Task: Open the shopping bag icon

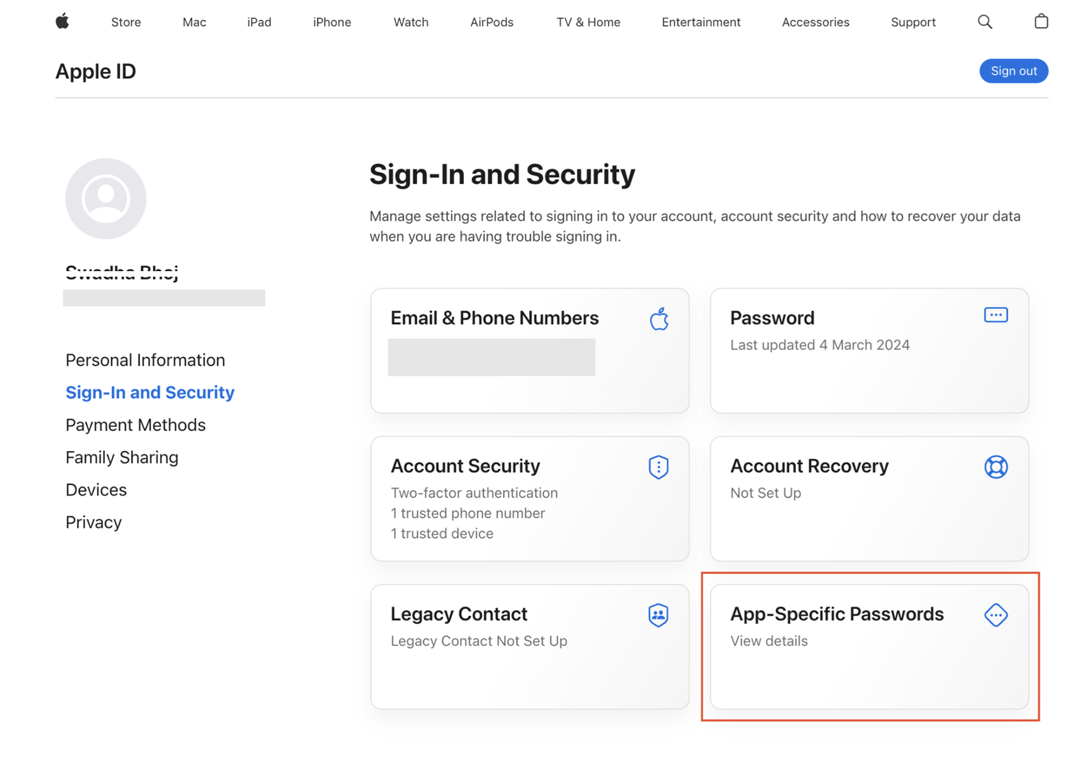Action: coord(1041,21)
